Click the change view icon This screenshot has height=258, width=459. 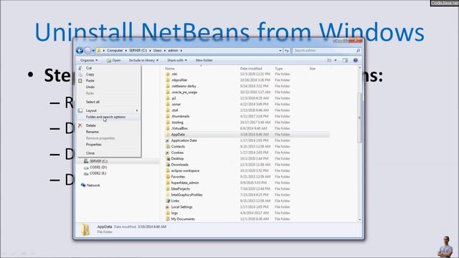click(329, 60)
